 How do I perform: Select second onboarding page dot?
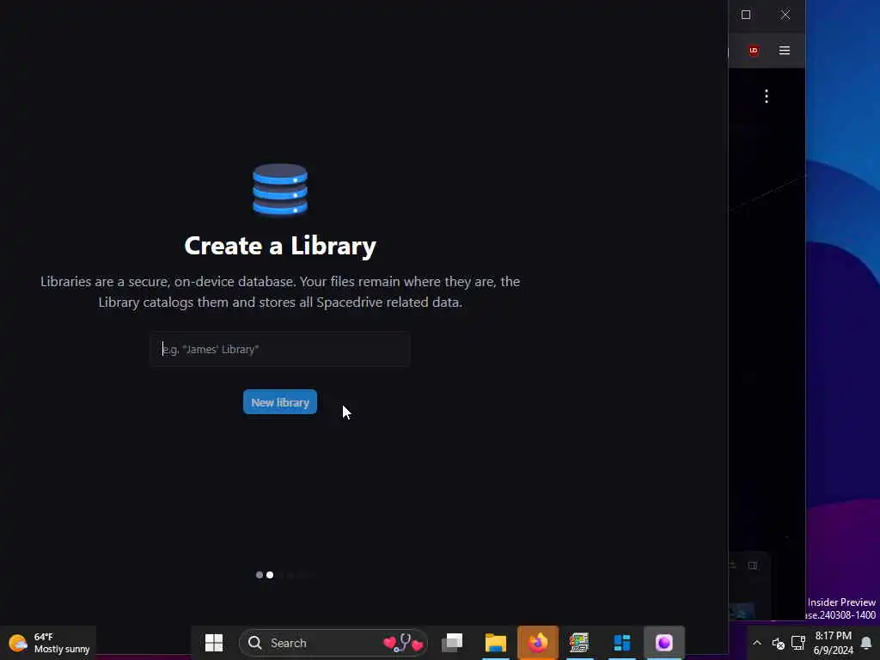tap(270, 575)
